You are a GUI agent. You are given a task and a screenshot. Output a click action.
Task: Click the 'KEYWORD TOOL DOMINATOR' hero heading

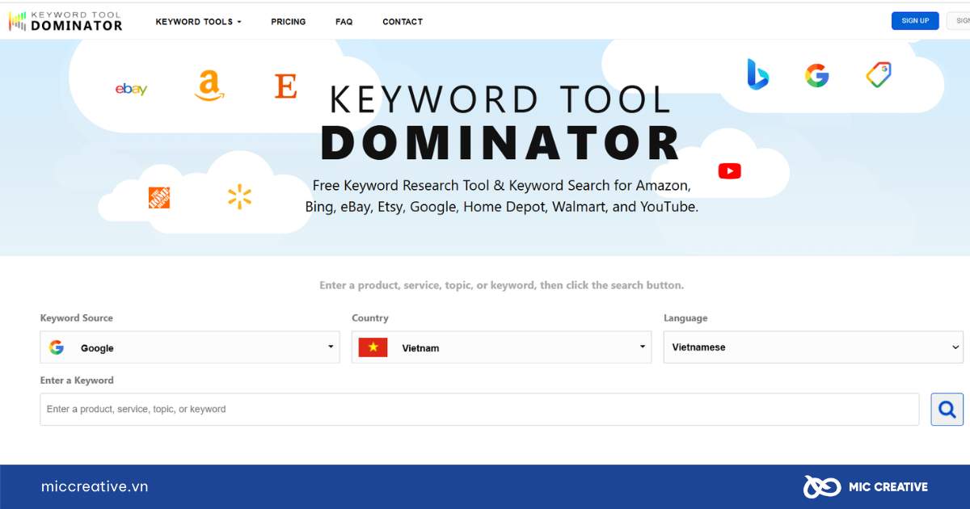(x=501, y=122)
